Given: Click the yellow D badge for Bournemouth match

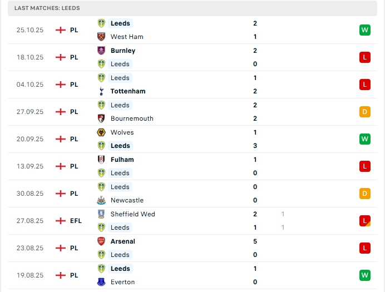Looking at the screenshot, I should [364, 112].
